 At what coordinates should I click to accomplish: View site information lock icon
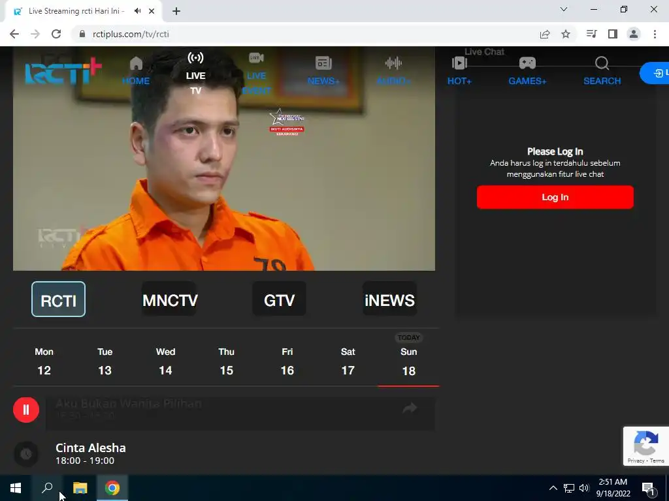(x=82, y=34)
